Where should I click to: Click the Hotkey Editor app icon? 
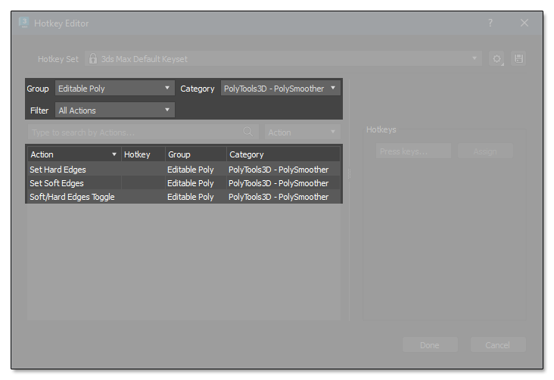pos(24,23)
